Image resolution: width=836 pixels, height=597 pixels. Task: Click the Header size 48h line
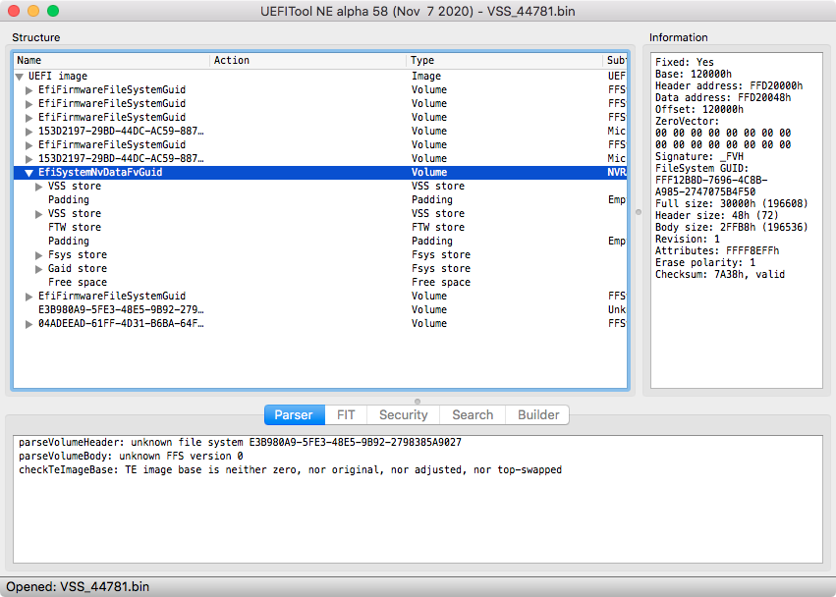716,215
